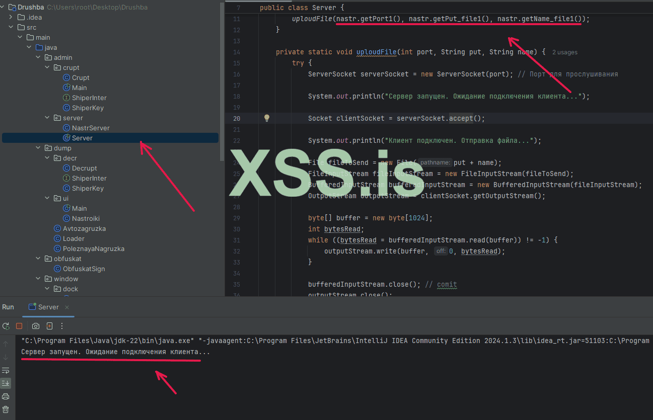Collapse the admin package

(39, 57)
